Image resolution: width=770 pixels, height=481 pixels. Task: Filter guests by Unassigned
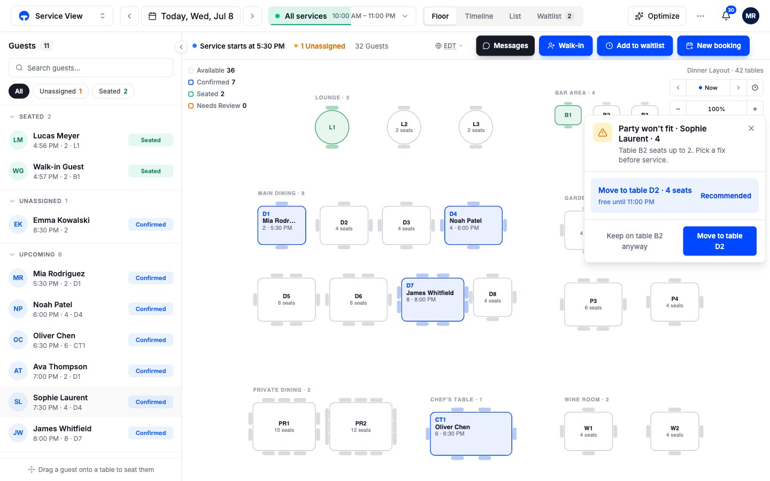[61, 91]
